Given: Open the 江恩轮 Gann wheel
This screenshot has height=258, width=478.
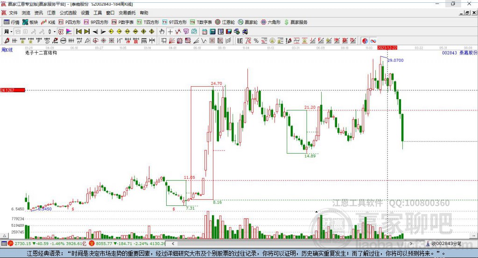Looking at the screenshot, I should [225, 22].
